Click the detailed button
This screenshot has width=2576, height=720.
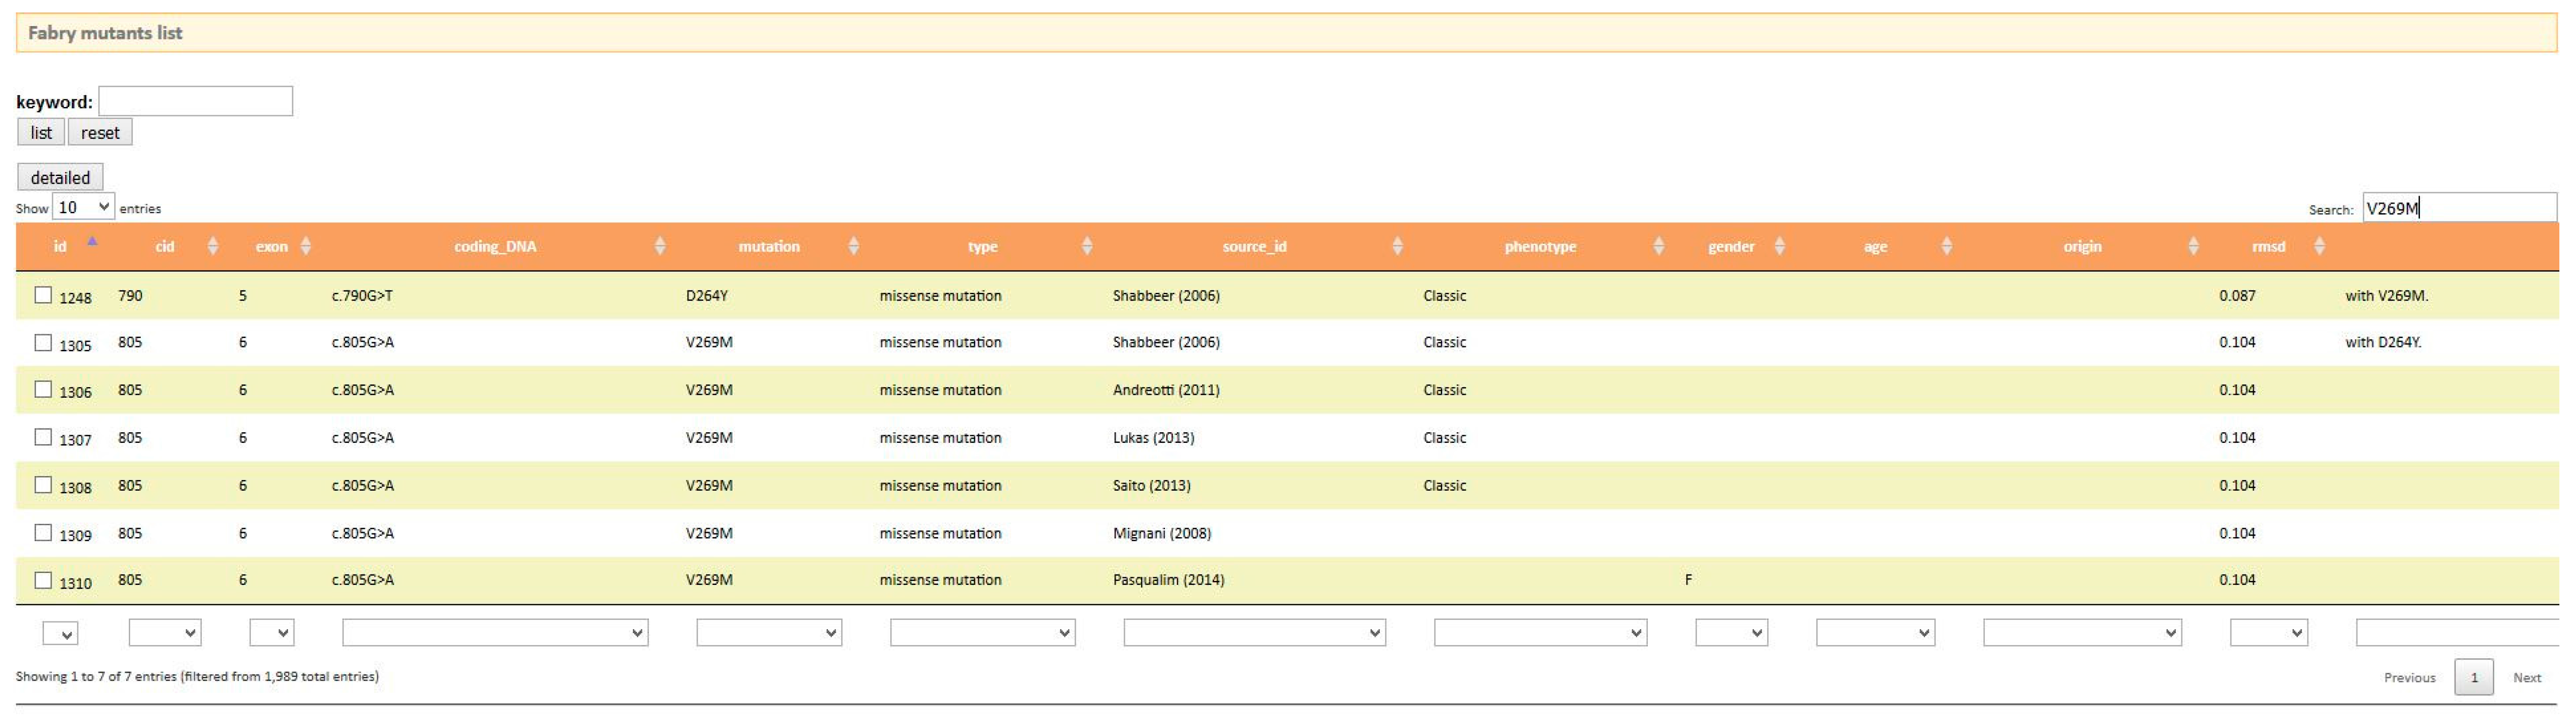(60, 177)
